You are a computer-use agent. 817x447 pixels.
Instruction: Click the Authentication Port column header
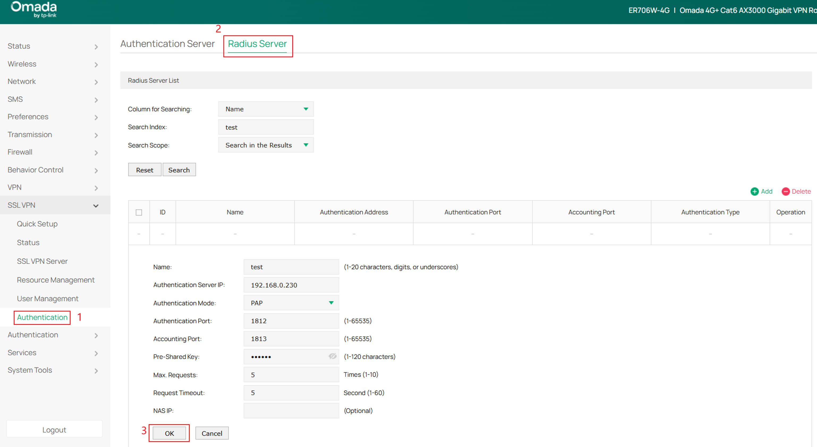473,212
